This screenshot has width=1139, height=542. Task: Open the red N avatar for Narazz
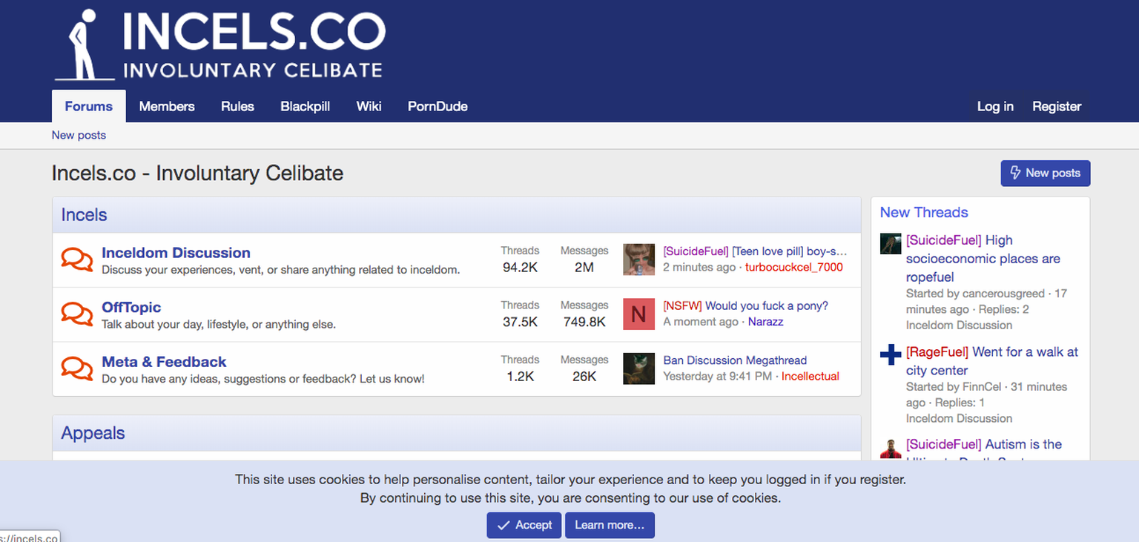(x=638, y=314)
